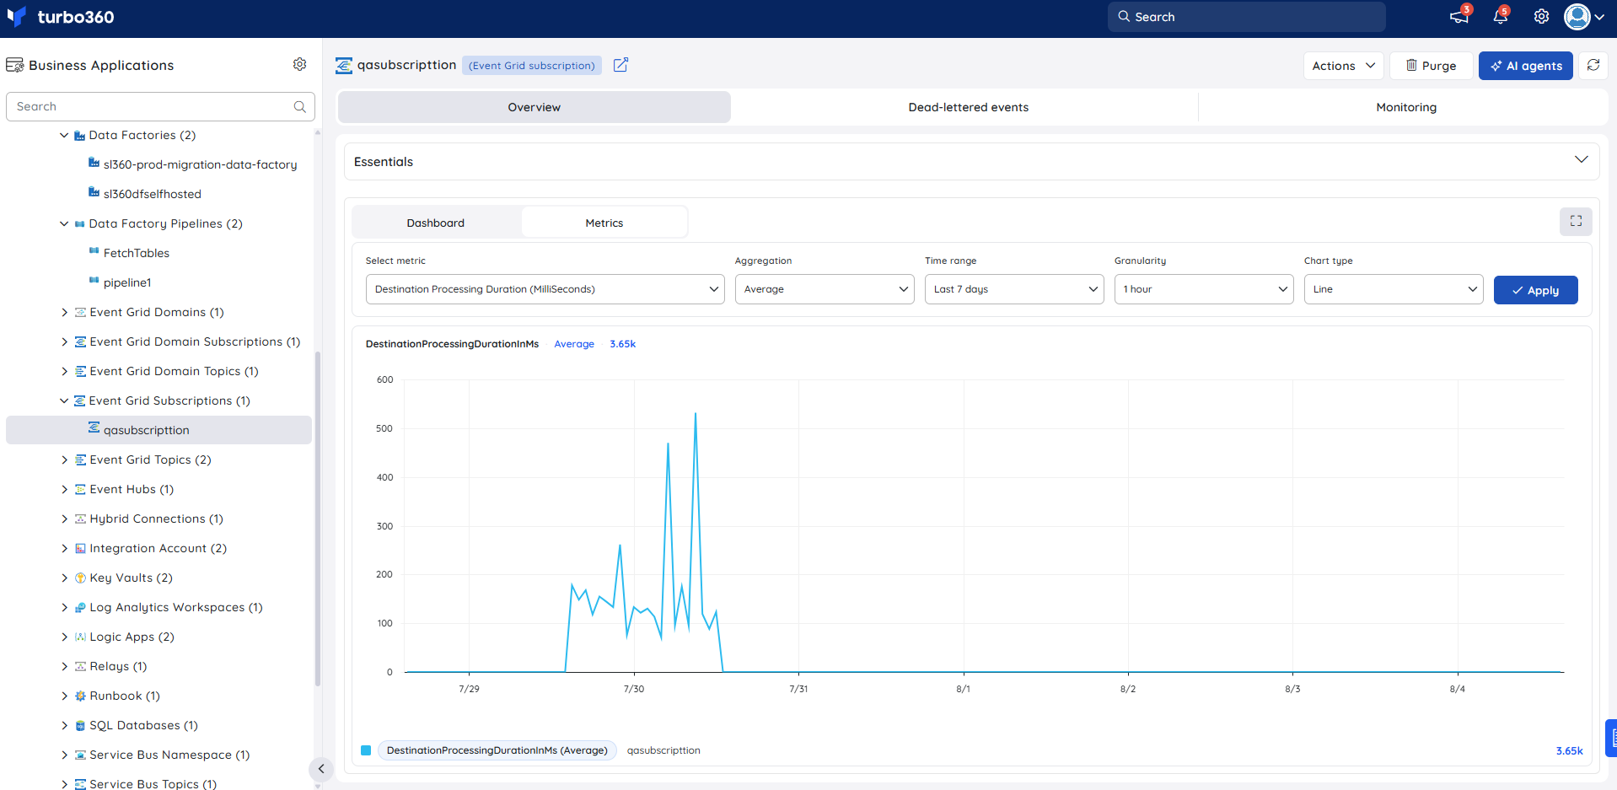1617x790 pixels.
Task: Click sl360-prod-migration-data-factory icon
Action: click(x=94, y=164)
